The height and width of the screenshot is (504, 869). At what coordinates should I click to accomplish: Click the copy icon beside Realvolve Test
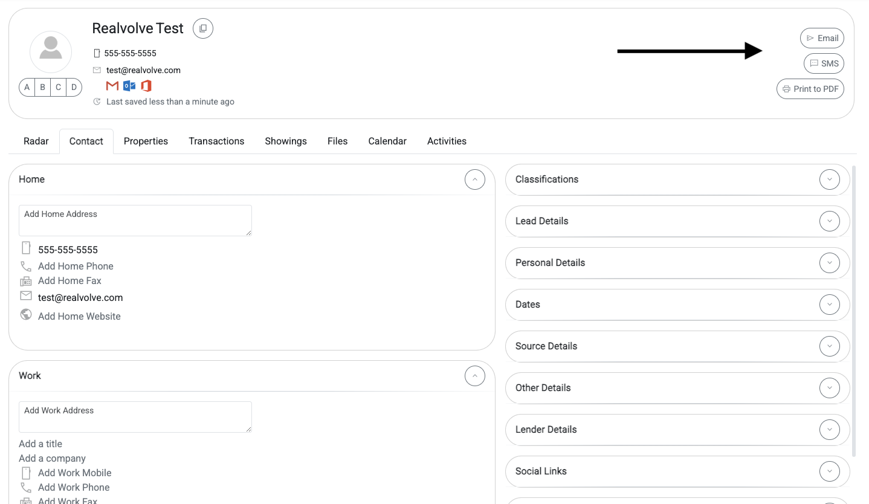click(x=203, y=28)
